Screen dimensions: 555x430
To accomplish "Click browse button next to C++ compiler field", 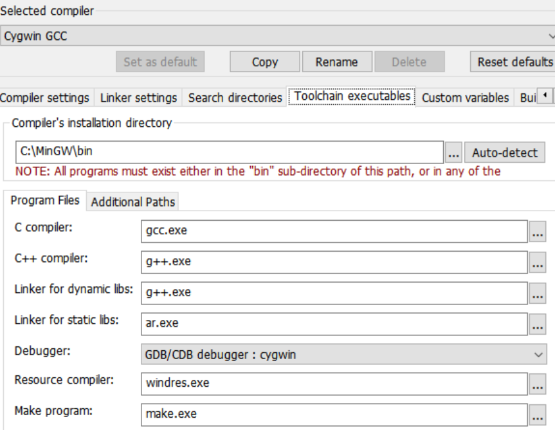I will click(x=537, y=262).
